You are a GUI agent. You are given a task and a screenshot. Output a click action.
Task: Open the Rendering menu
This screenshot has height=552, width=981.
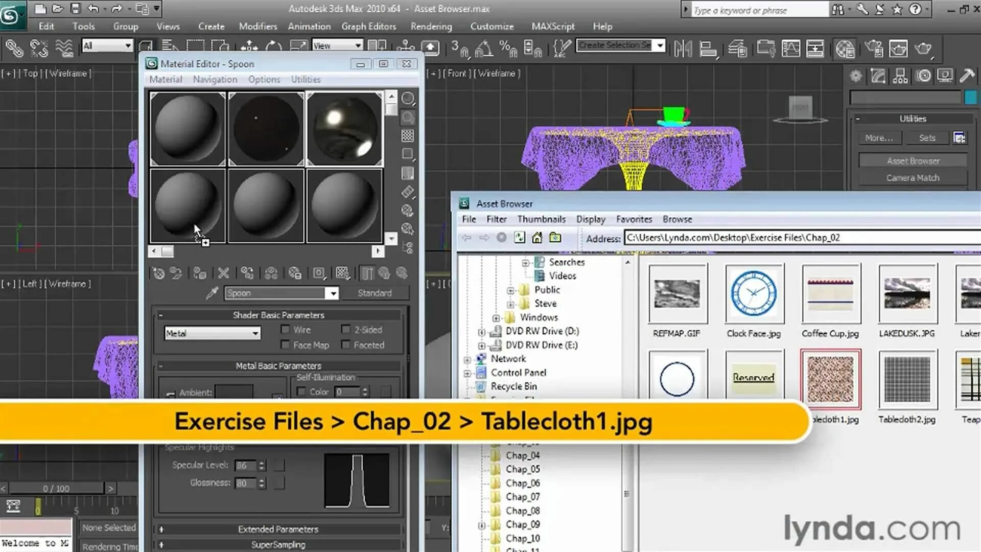click(x=431, y=26)
